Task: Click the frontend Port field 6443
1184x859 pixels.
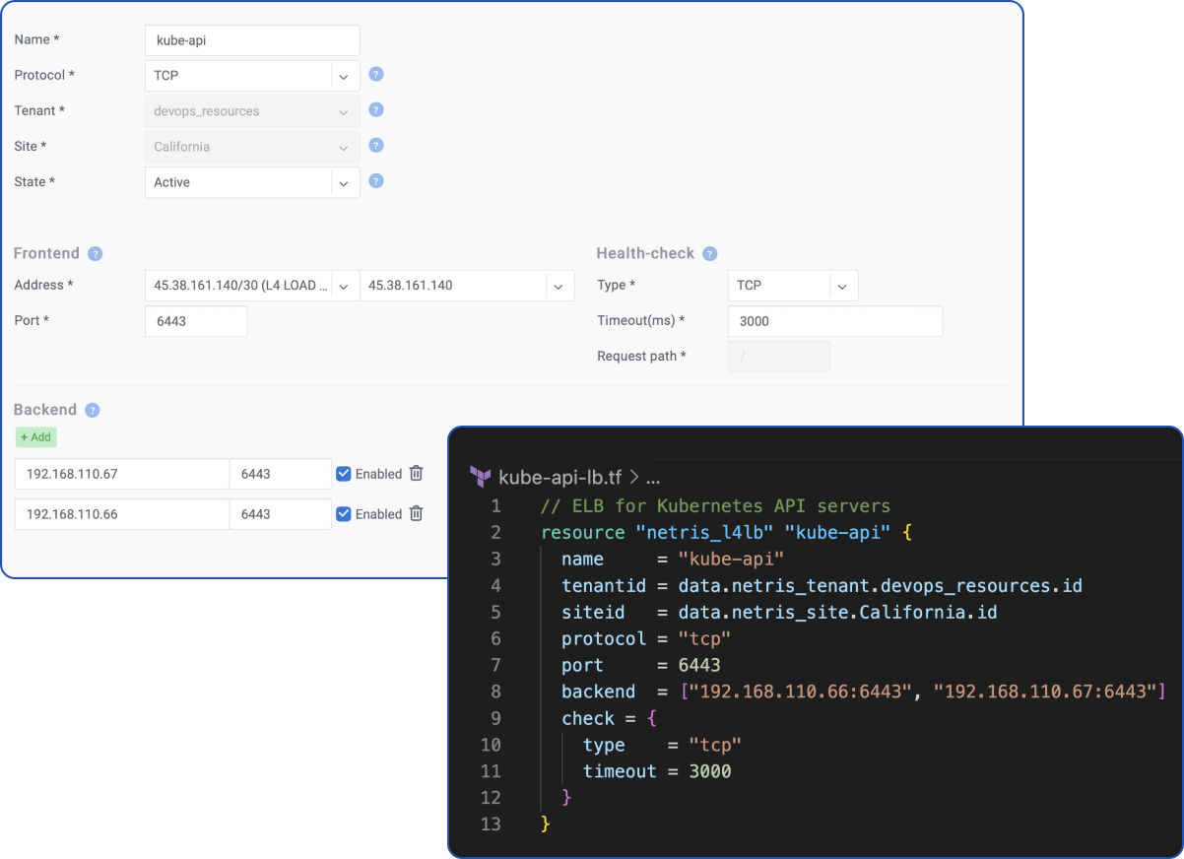Action: coord(196,321)
